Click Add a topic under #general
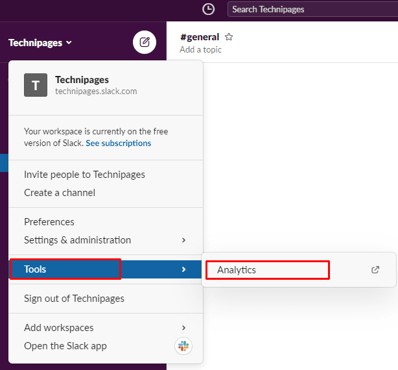The height and width of the screenshot is (370, 398). (x=200, y=49)
